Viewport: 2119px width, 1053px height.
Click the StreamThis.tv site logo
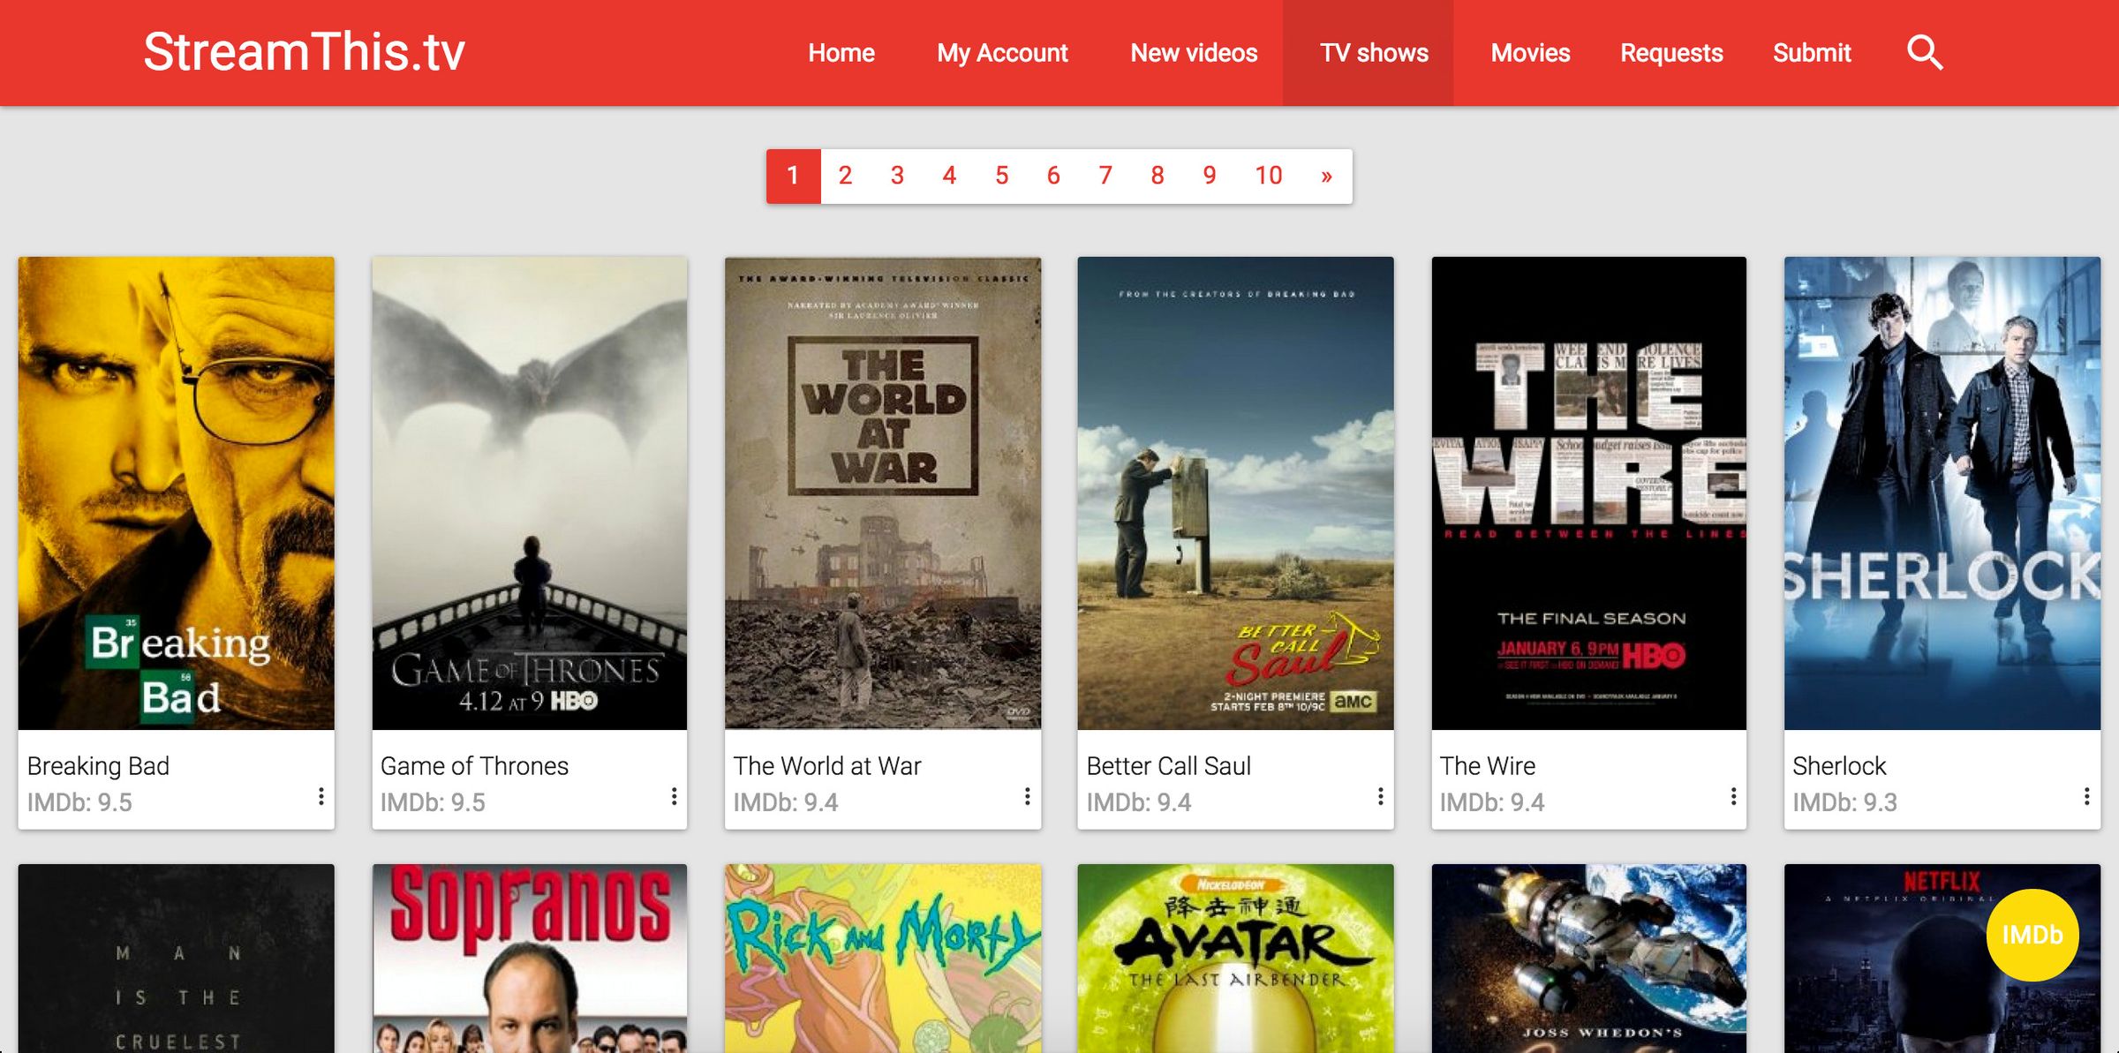pyautogui.click(x=304, y=52)
